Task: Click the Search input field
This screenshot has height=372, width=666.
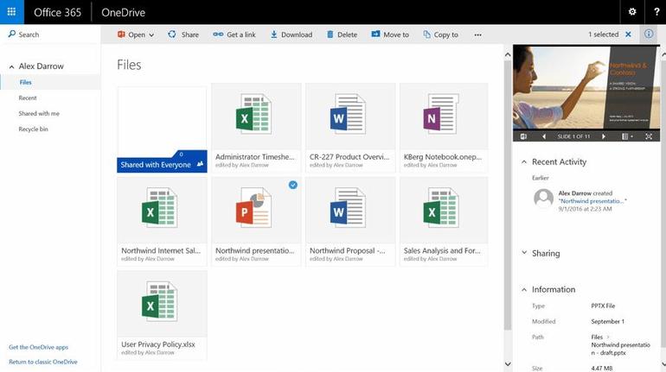Action: [x=50, y=35]
